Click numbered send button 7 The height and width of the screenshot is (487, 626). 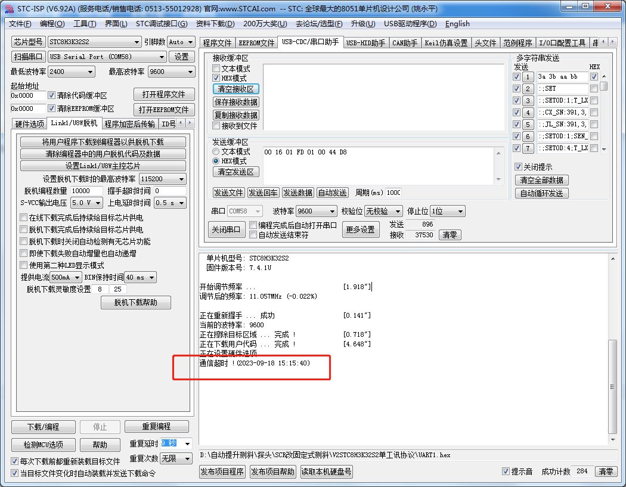pos(528,148)
